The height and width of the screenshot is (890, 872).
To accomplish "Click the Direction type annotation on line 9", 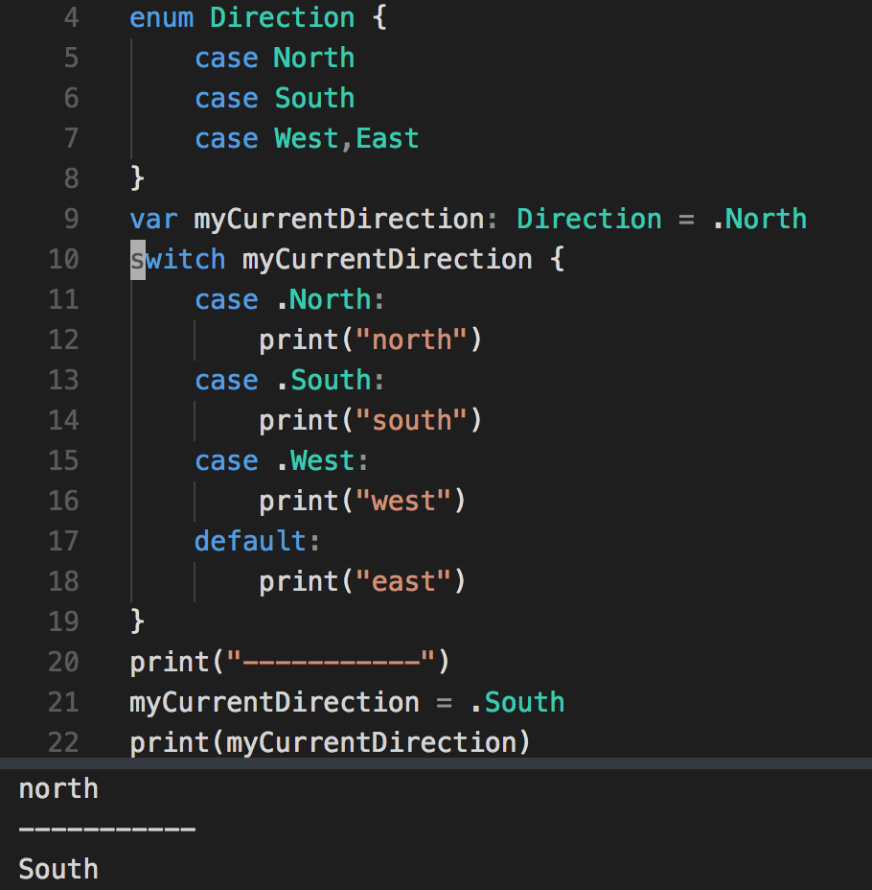I will tap(589, 219).
